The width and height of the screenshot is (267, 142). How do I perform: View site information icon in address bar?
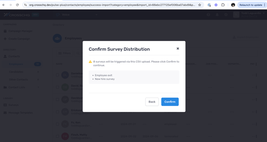click(x=25, y=5)
